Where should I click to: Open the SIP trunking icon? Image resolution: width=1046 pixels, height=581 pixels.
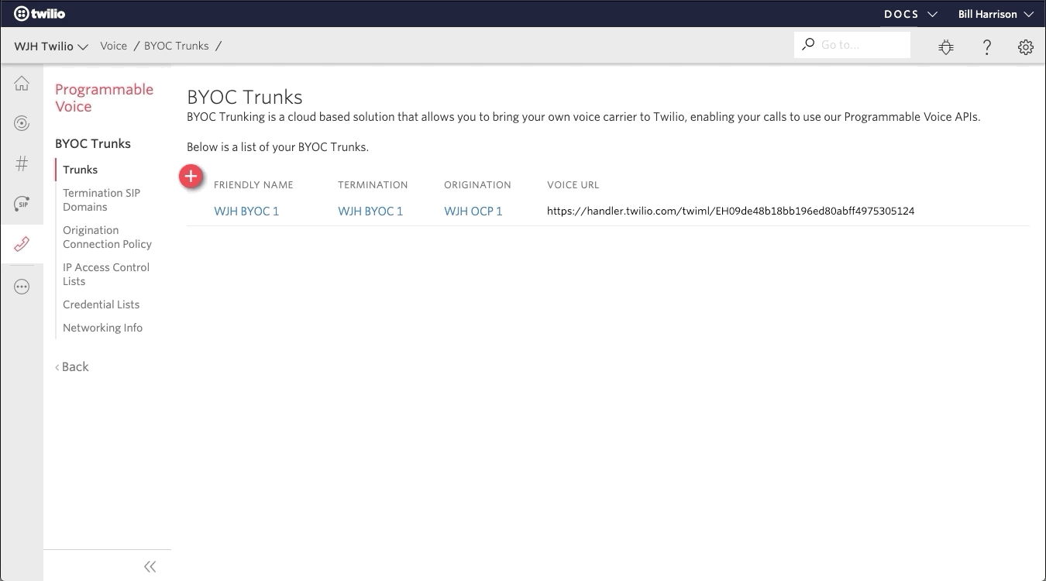pyautogui.click(x=22, y=204)
